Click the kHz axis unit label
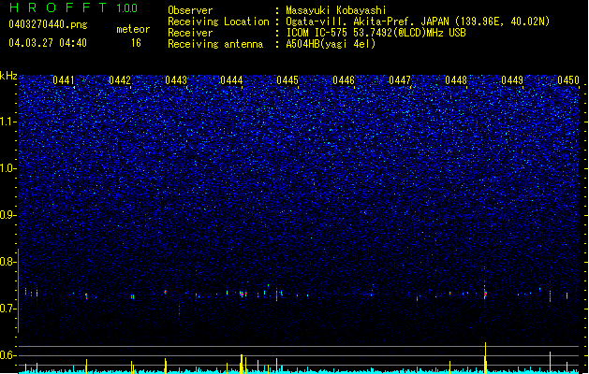The image size is (589, 374). pos(8,76)
